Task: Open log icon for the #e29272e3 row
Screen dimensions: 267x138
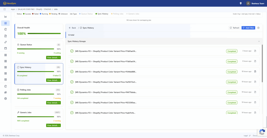Action: pyautogui.click(x=255, y=82)
